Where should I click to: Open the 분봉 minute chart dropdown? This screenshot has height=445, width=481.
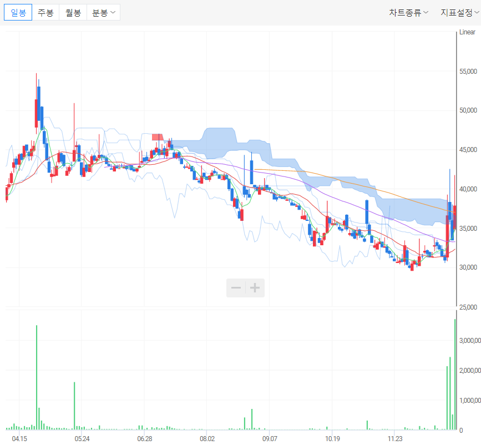tap(103, 13)
